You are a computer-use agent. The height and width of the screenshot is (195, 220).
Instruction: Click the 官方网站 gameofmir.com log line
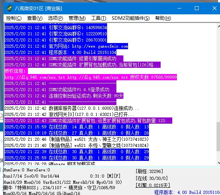click(66, 46)
